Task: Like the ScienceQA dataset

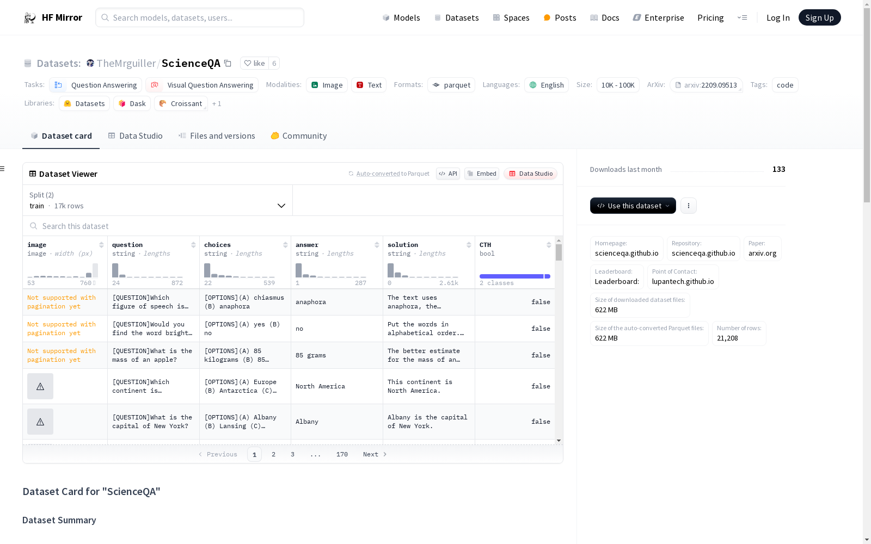Action: [x=254, y=64]
